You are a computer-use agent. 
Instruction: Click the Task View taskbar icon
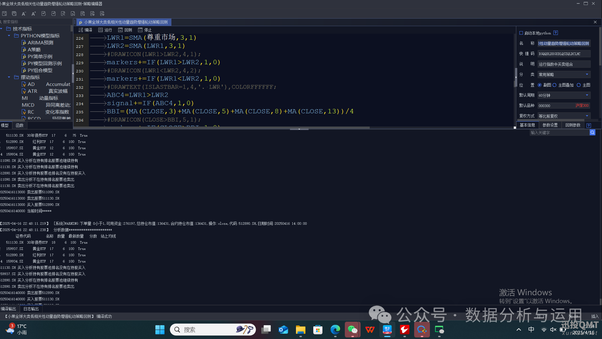pos(266,330)
